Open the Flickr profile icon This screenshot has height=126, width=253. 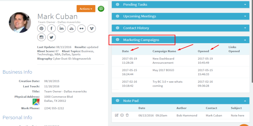82,29
